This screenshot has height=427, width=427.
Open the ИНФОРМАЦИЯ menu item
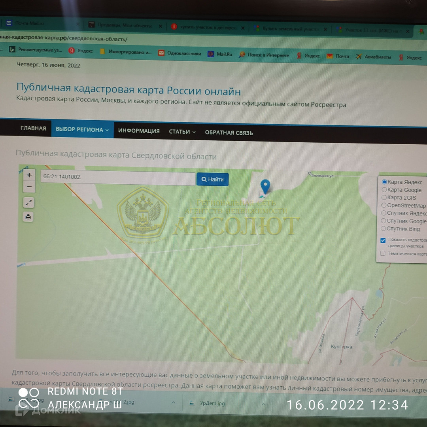point(139,131)
